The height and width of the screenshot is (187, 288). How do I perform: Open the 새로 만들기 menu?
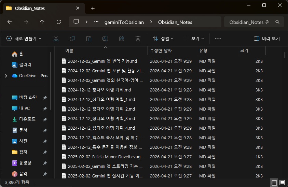[x=24, y=39]
